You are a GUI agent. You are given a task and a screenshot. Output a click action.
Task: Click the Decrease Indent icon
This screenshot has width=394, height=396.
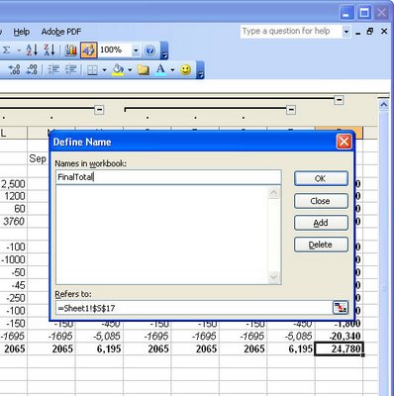click(x=53, y=69)
